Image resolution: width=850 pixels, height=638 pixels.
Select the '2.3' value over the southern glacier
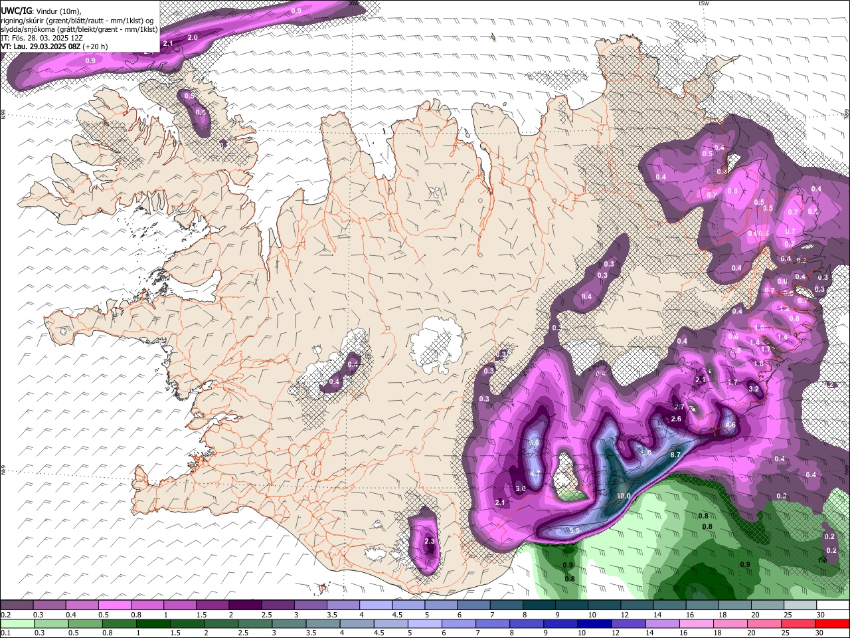click(x=429, y=541)
